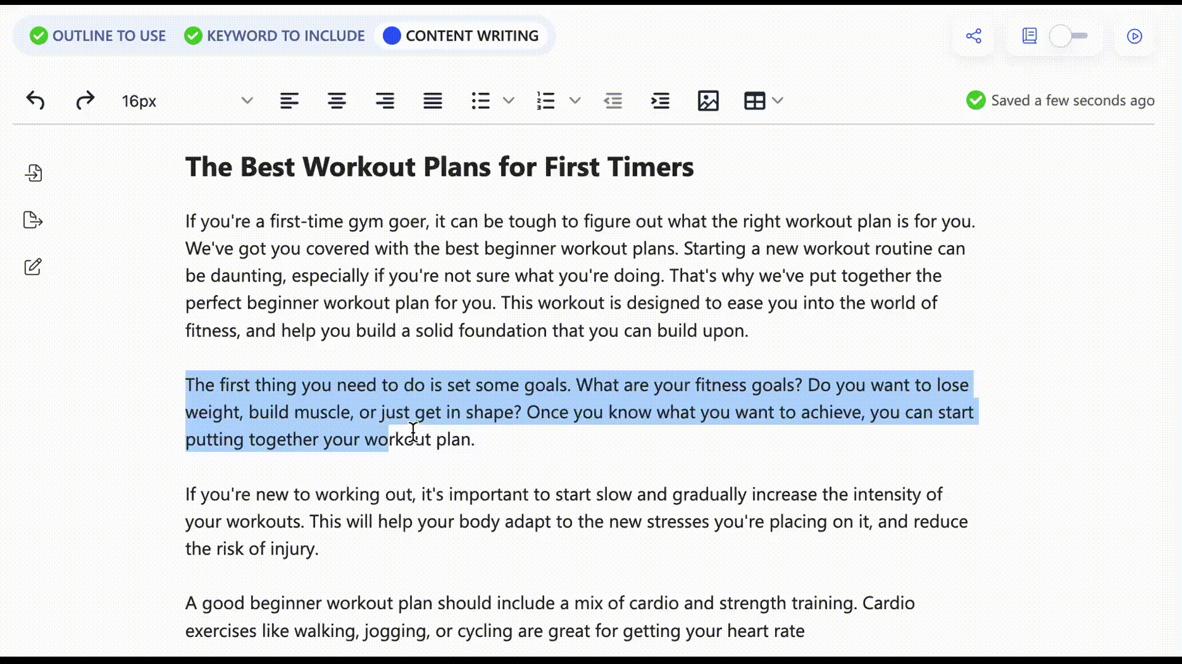Switch to Keyword To Include step
The height and width of the screenshot is (664, 1182).
275,36
